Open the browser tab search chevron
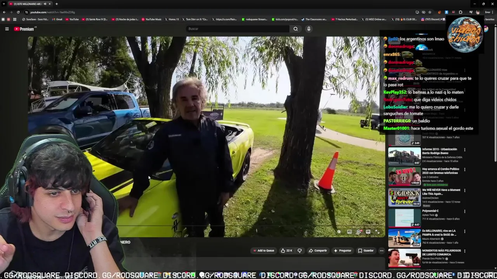Image resolution: width=497 pixels, height=279 pixels. coord(4,4)
